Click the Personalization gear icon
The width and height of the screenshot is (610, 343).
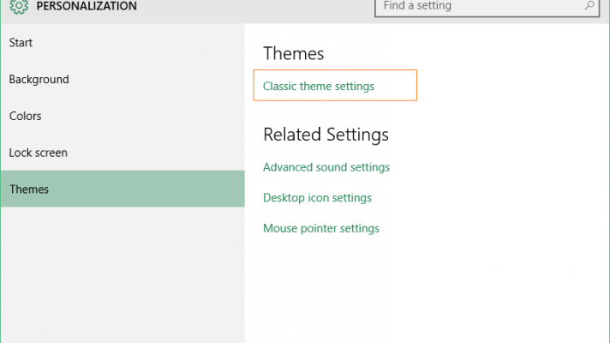point(20,6)
